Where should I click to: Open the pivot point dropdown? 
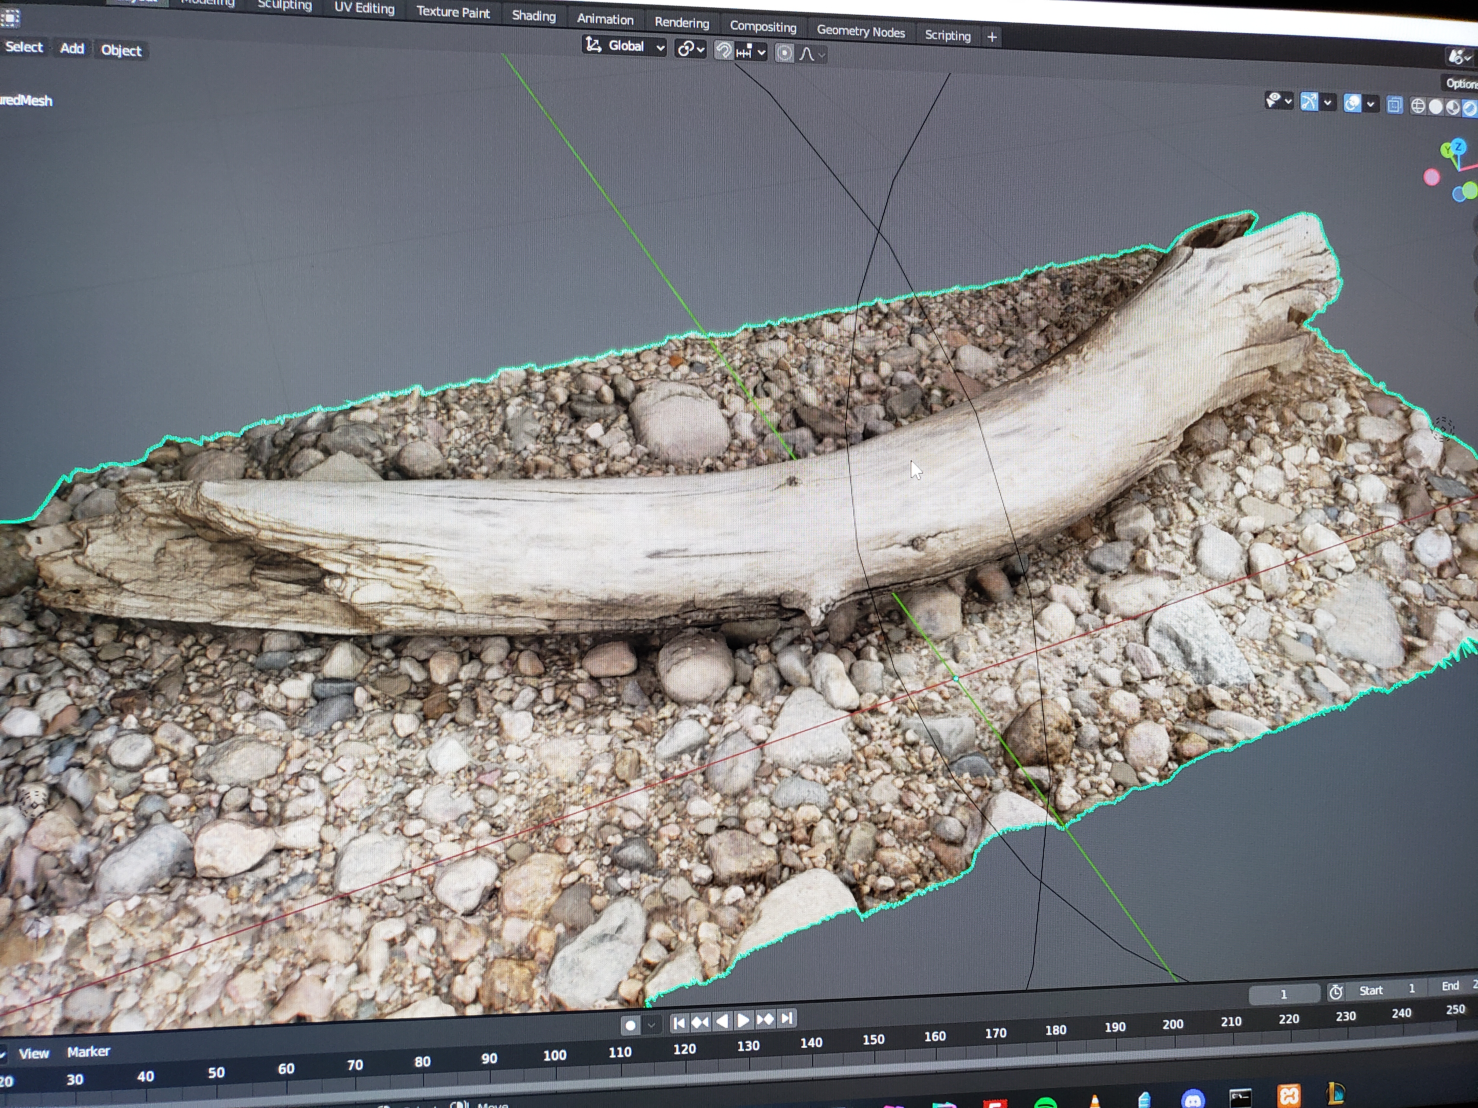691,49
